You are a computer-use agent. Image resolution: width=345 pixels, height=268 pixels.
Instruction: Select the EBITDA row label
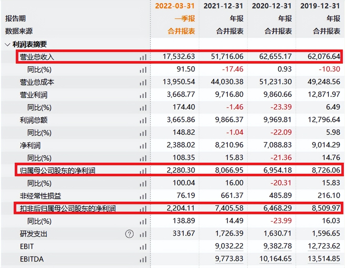tap(32, 259)
